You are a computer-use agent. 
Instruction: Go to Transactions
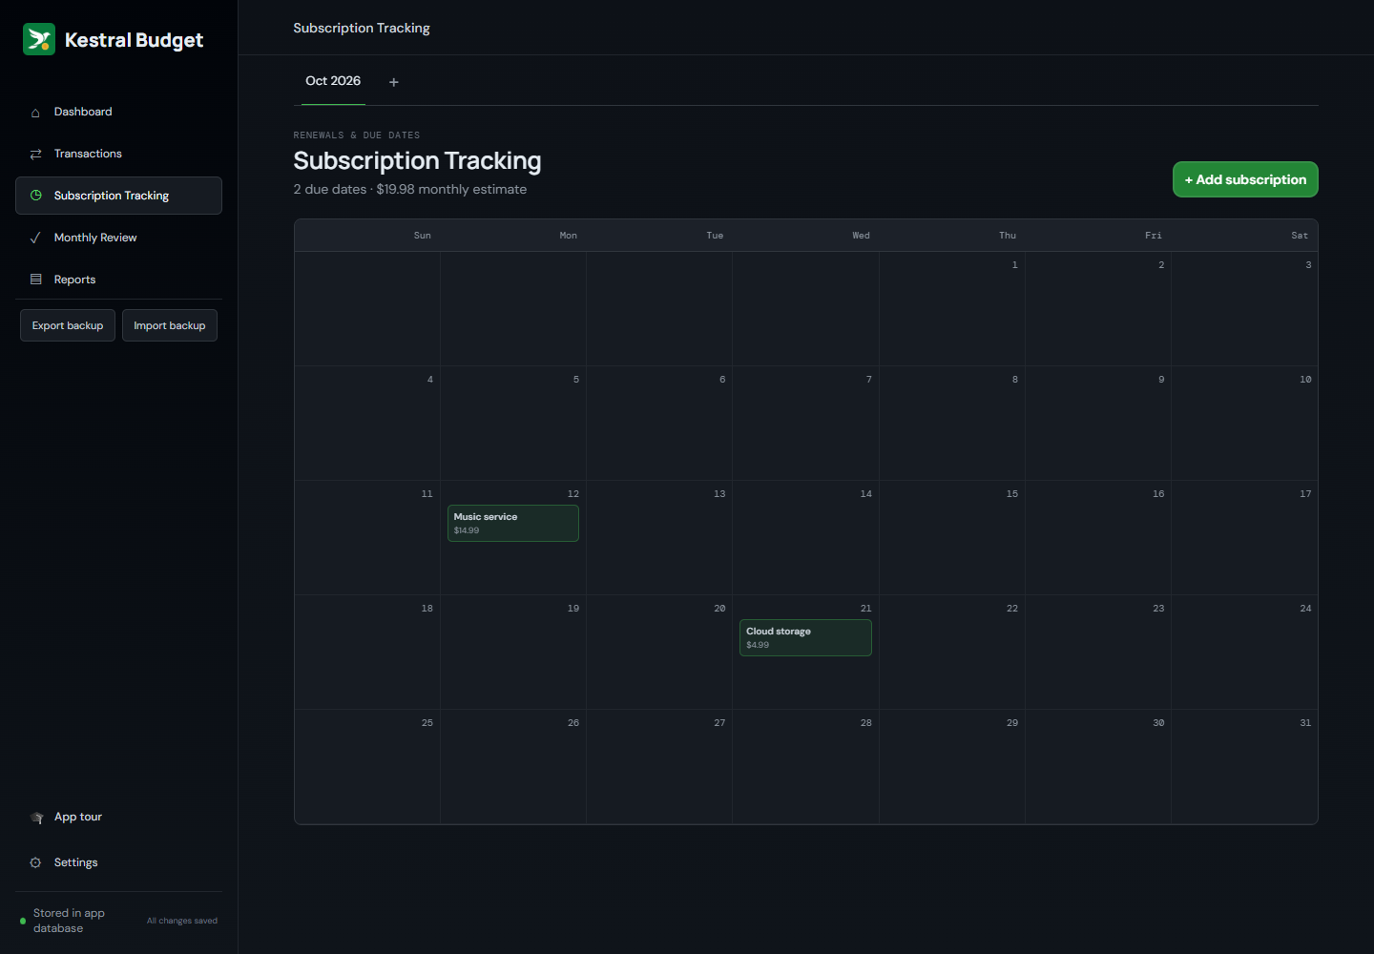pyautogui.click(x=118, y=154)
